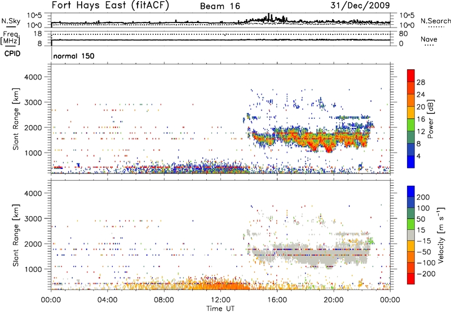Click the "3000" tick of the velocity panel
The height and width of the screenshot is (312, 451).
(33, 219)
